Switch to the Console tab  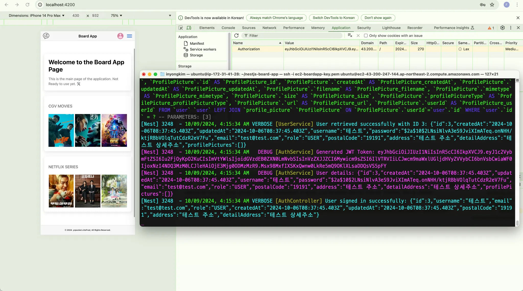(228, 28)
